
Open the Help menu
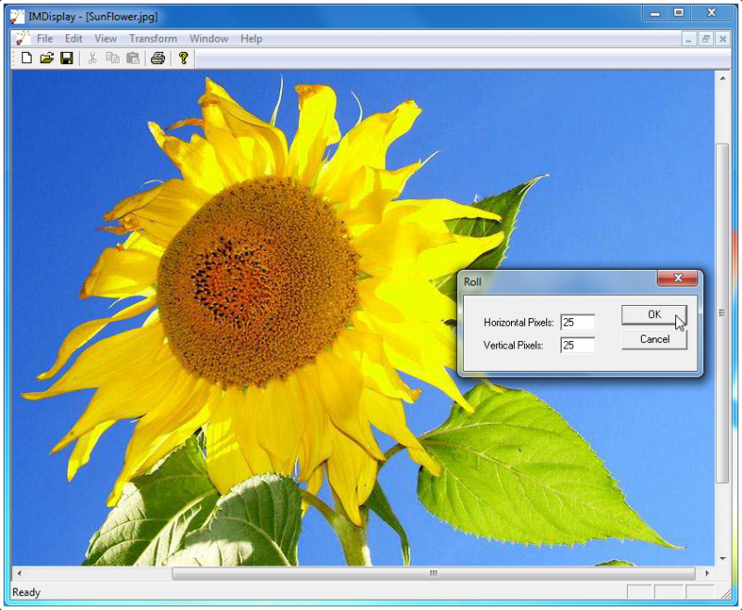[x=251, y=39]
